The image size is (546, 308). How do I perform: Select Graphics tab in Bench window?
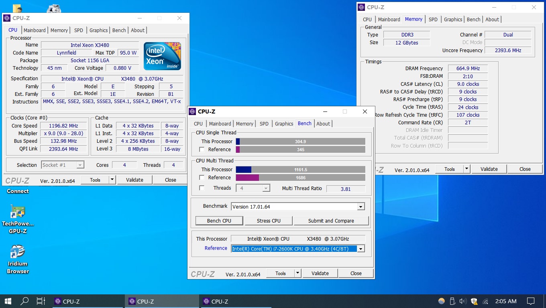pos(284,124)
